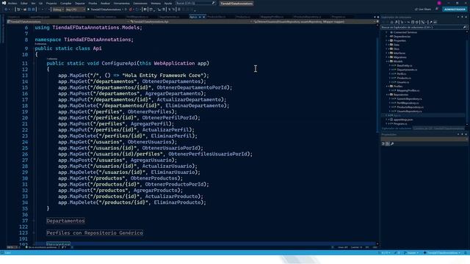Switch to the Program.cs editor tab
Image resolution: width=470 pixels, height=264 pixels.
coord(338,17)
